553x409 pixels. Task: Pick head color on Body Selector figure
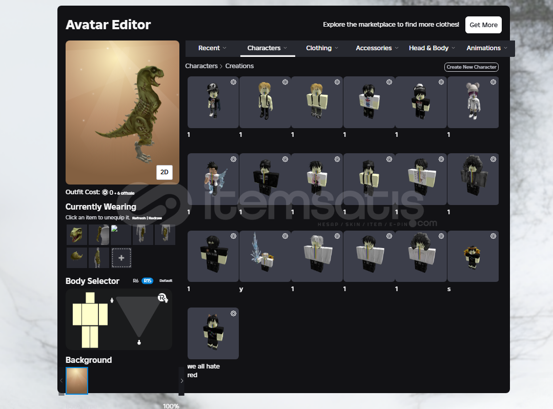pos(90,298)
